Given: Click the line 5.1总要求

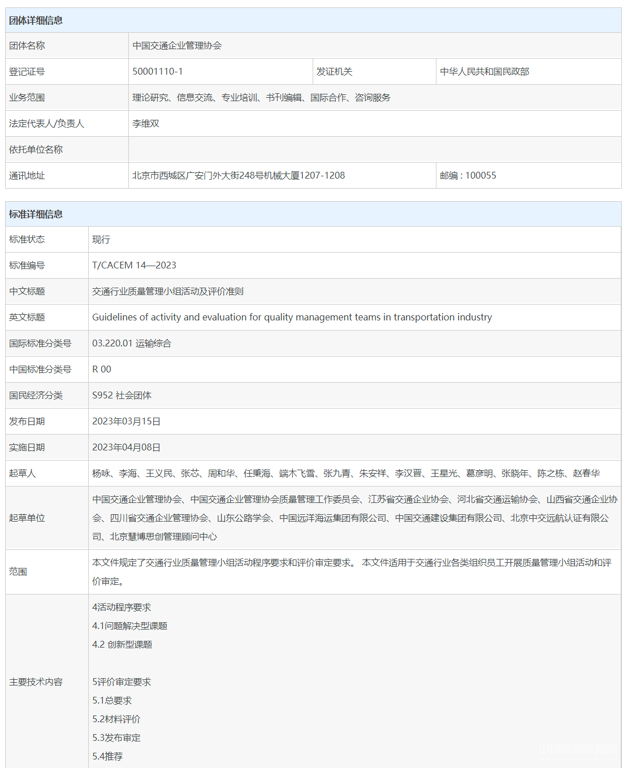Looking at the screenshot, I should [112, 701].
